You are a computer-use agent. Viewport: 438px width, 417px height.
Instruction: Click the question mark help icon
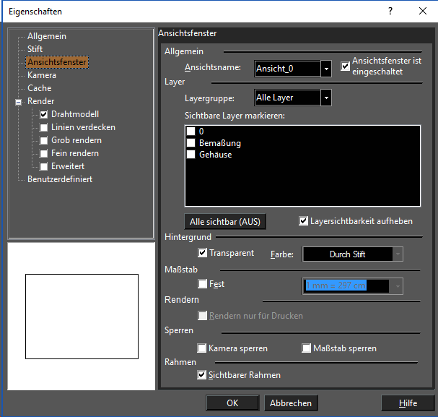390,11
